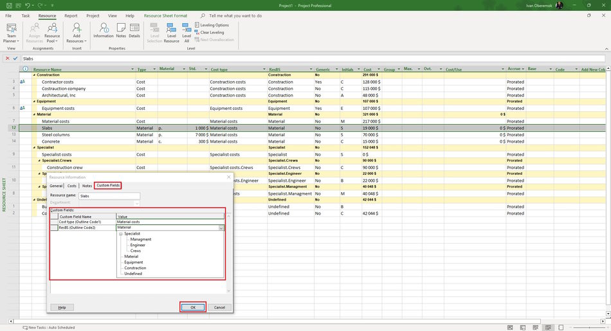The height and width of the screenshot is (331, 611).
Task: Click the Help button in dialog
Action: click(62, 307)
